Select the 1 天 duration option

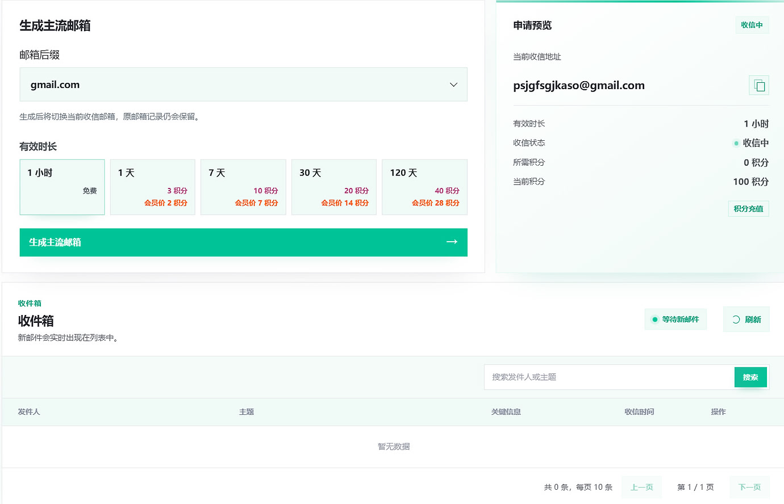[153, 187]
